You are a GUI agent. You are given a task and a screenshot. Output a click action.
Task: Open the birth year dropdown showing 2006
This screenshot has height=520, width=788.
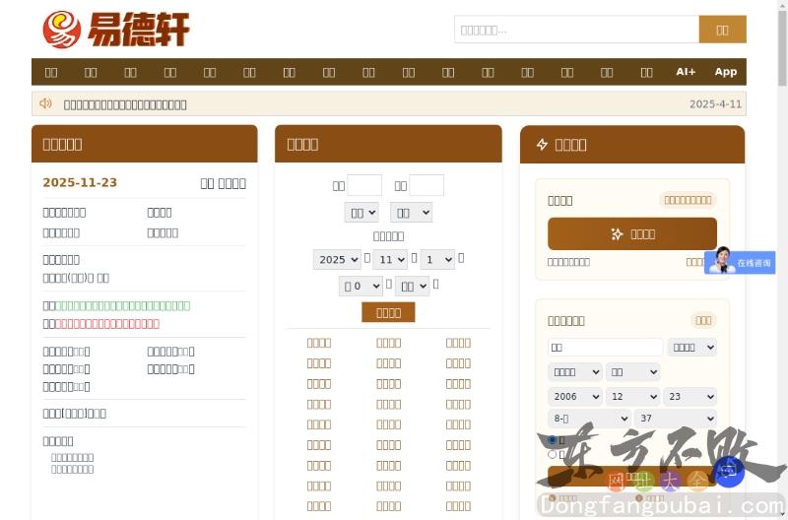(x=574, y=396)
